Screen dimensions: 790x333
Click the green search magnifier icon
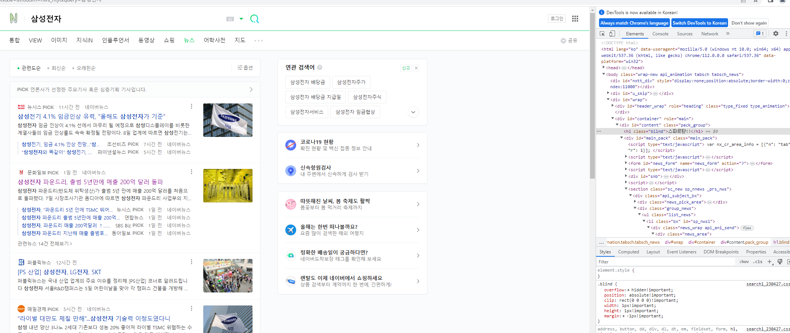tap(254, 19)
